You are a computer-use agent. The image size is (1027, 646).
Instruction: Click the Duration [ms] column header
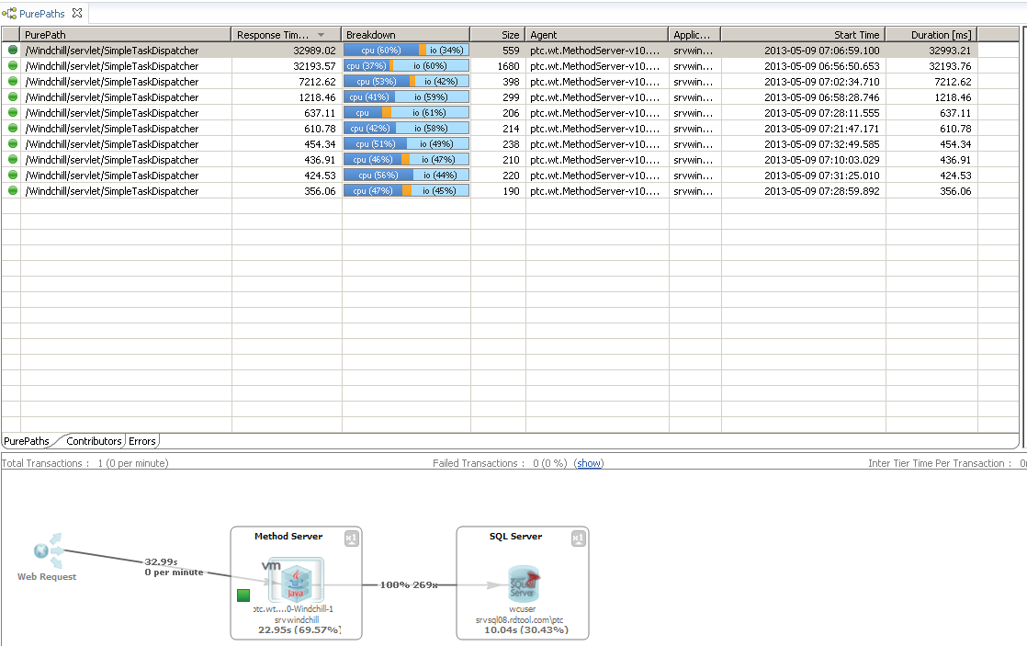931,35
